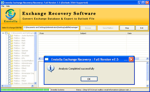
Task: Click the green progress bar in status bar
Action: pos(25,90)
